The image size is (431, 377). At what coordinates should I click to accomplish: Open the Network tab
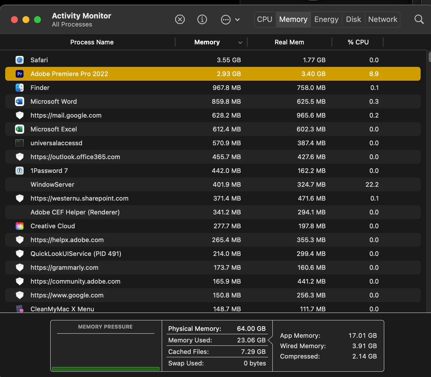tap(383, 19)
